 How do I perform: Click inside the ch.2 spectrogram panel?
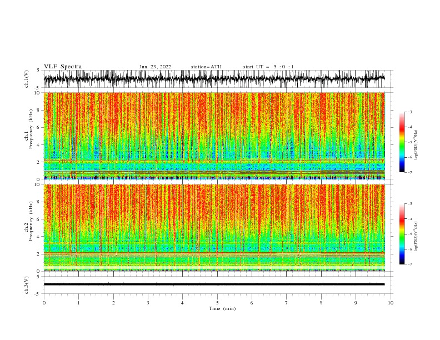[214, 228]
